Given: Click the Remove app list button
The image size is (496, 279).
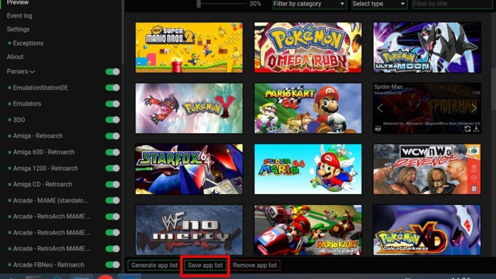Looking at the screenshot, I should (x=255, y=265).
